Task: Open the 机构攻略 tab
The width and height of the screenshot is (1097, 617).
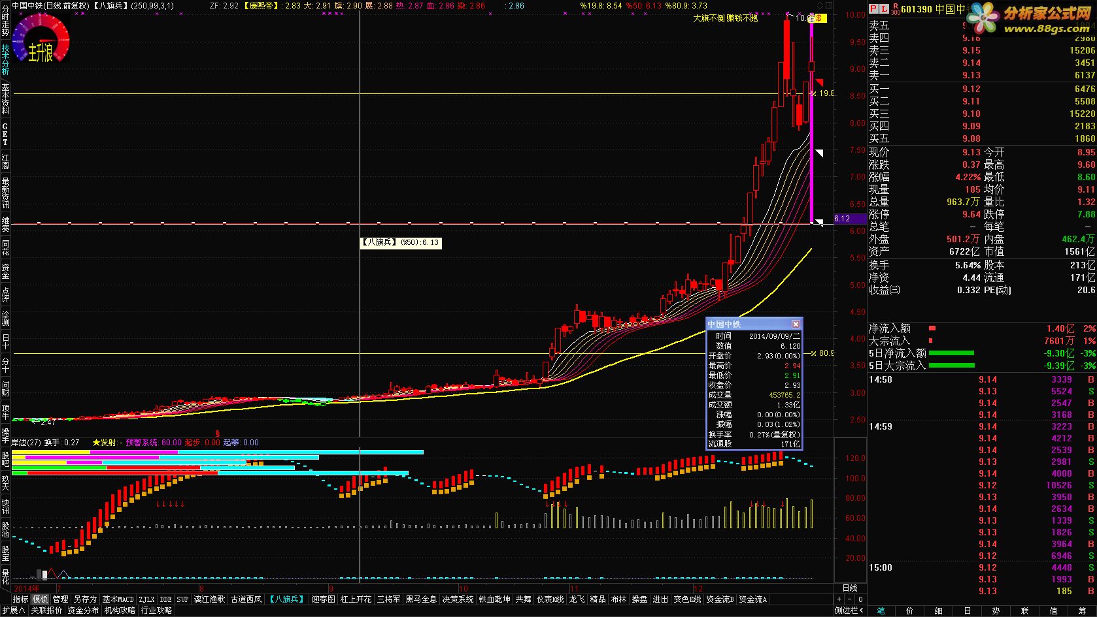Action: 120,610
